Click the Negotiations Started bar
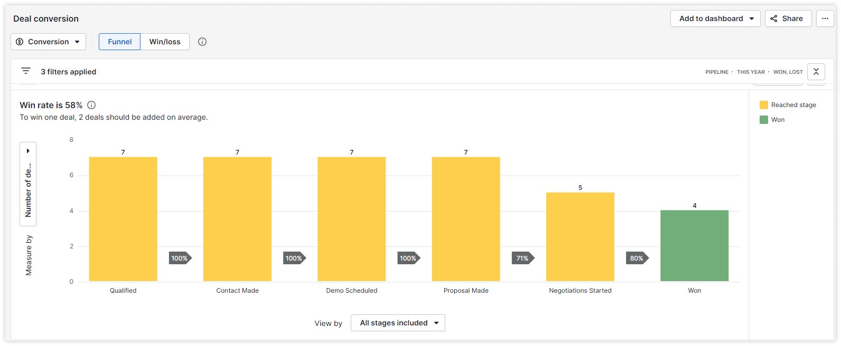The height and width of the screenshot is (346, 841). [x=580, y=237]
